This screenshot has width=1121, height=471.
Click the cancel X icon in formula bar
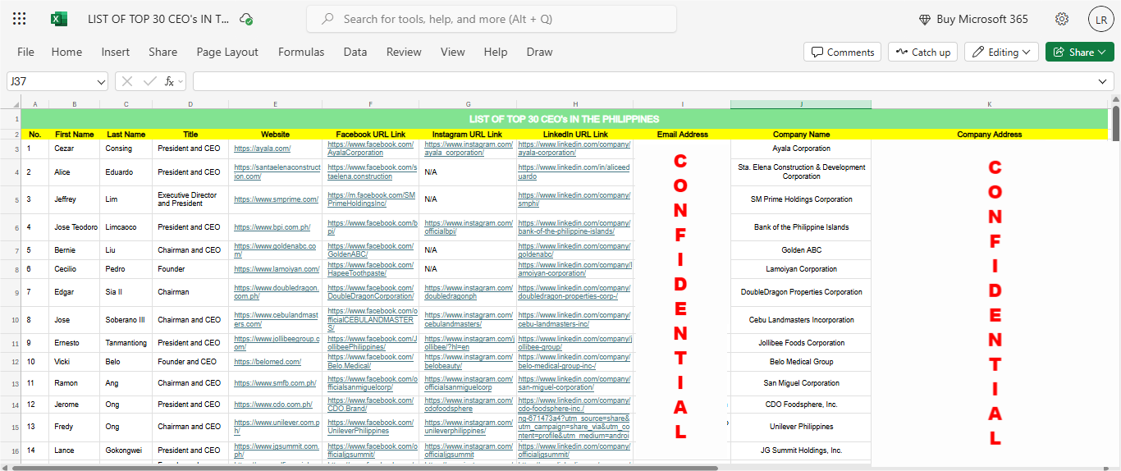tap(127, 81)
